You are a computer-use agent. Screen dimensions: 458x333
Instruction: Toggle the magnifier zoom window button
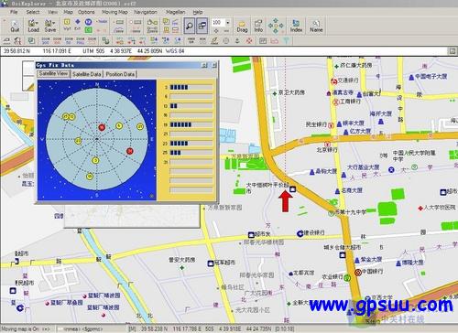click(190, 26)
